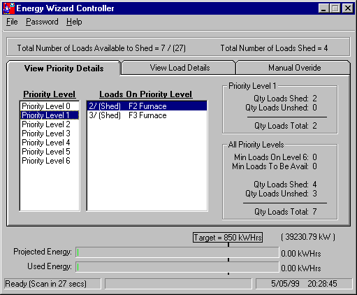Click the Used Energy 0.00 kWHrs value
Viewport: 357px width, 295px height.
click(x=301, y=268)
